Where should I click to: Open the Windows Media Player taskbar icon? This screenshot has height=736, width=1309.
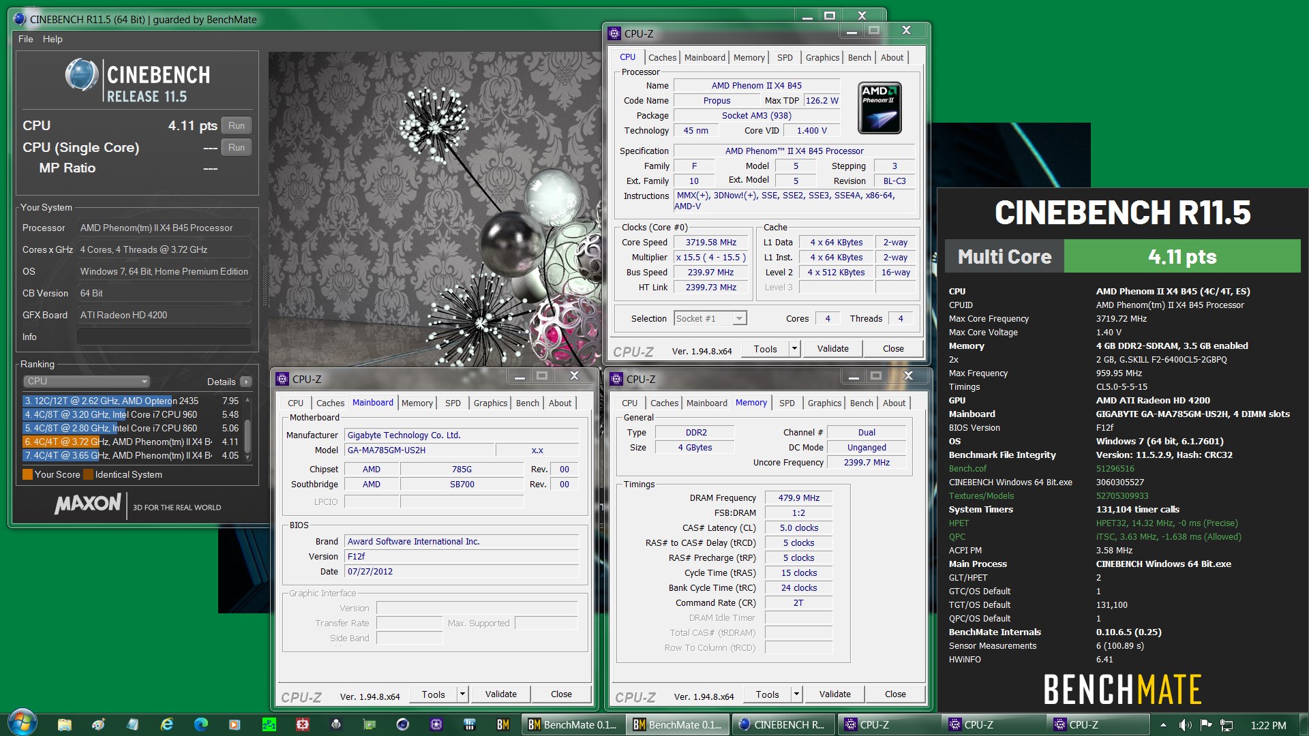coord(235,724)
